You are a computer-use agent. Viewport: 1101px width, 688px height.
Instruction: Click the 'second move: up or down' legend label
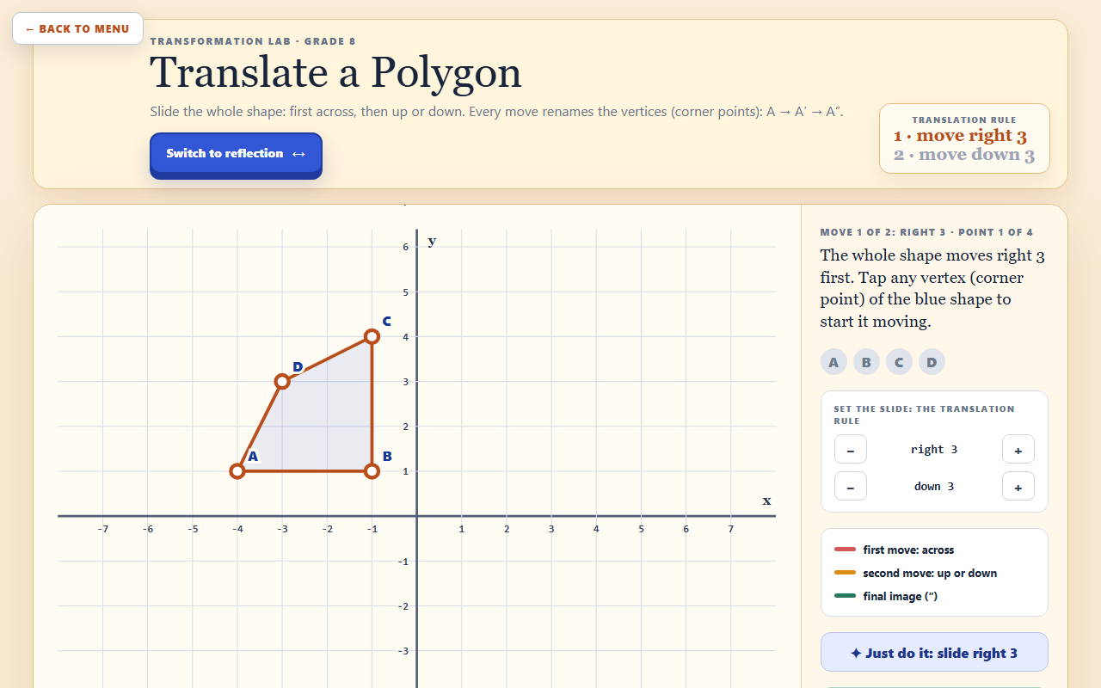tap(930, 573)
